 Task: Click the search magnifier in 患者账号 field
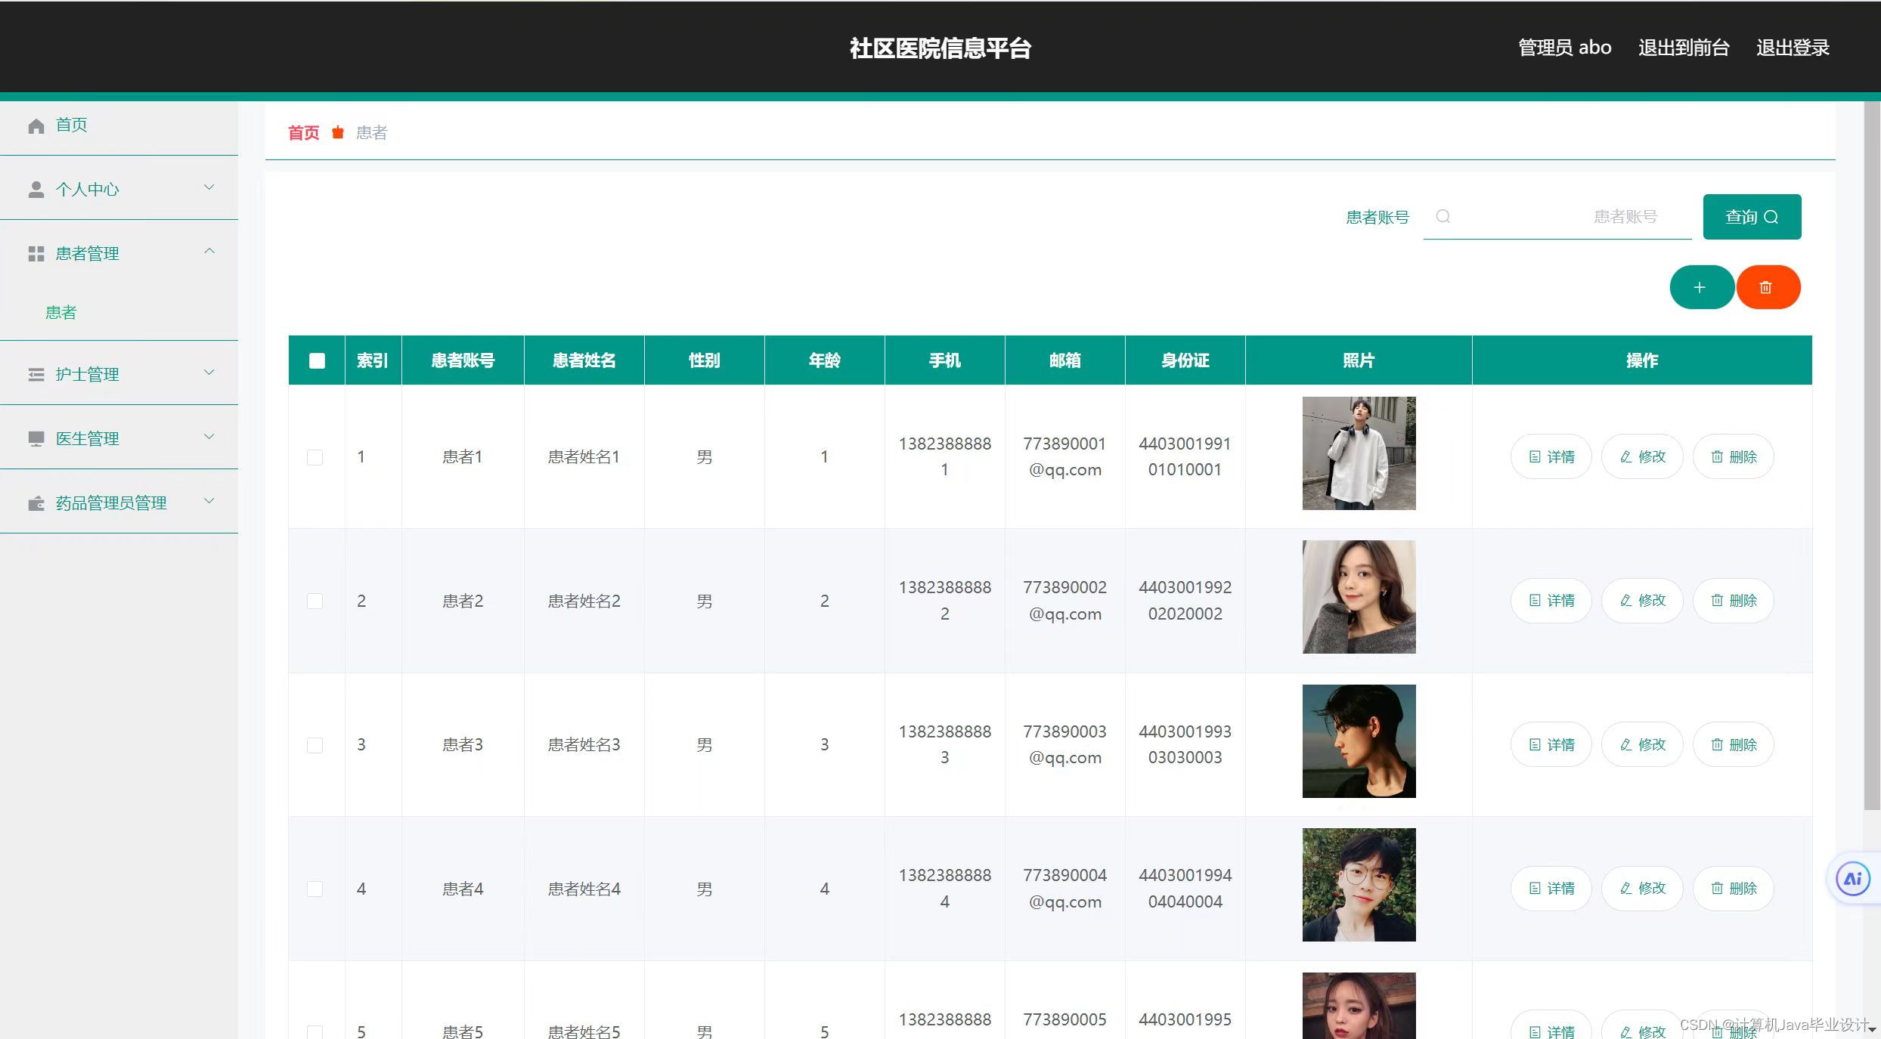(x=1443, y=217)
